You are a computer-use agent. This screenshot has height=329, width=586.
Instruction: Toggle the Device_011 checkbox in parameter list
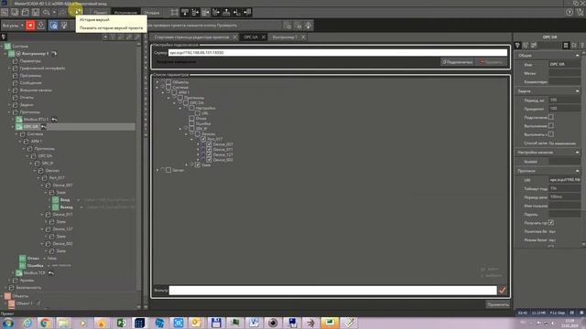coord(209,149)
